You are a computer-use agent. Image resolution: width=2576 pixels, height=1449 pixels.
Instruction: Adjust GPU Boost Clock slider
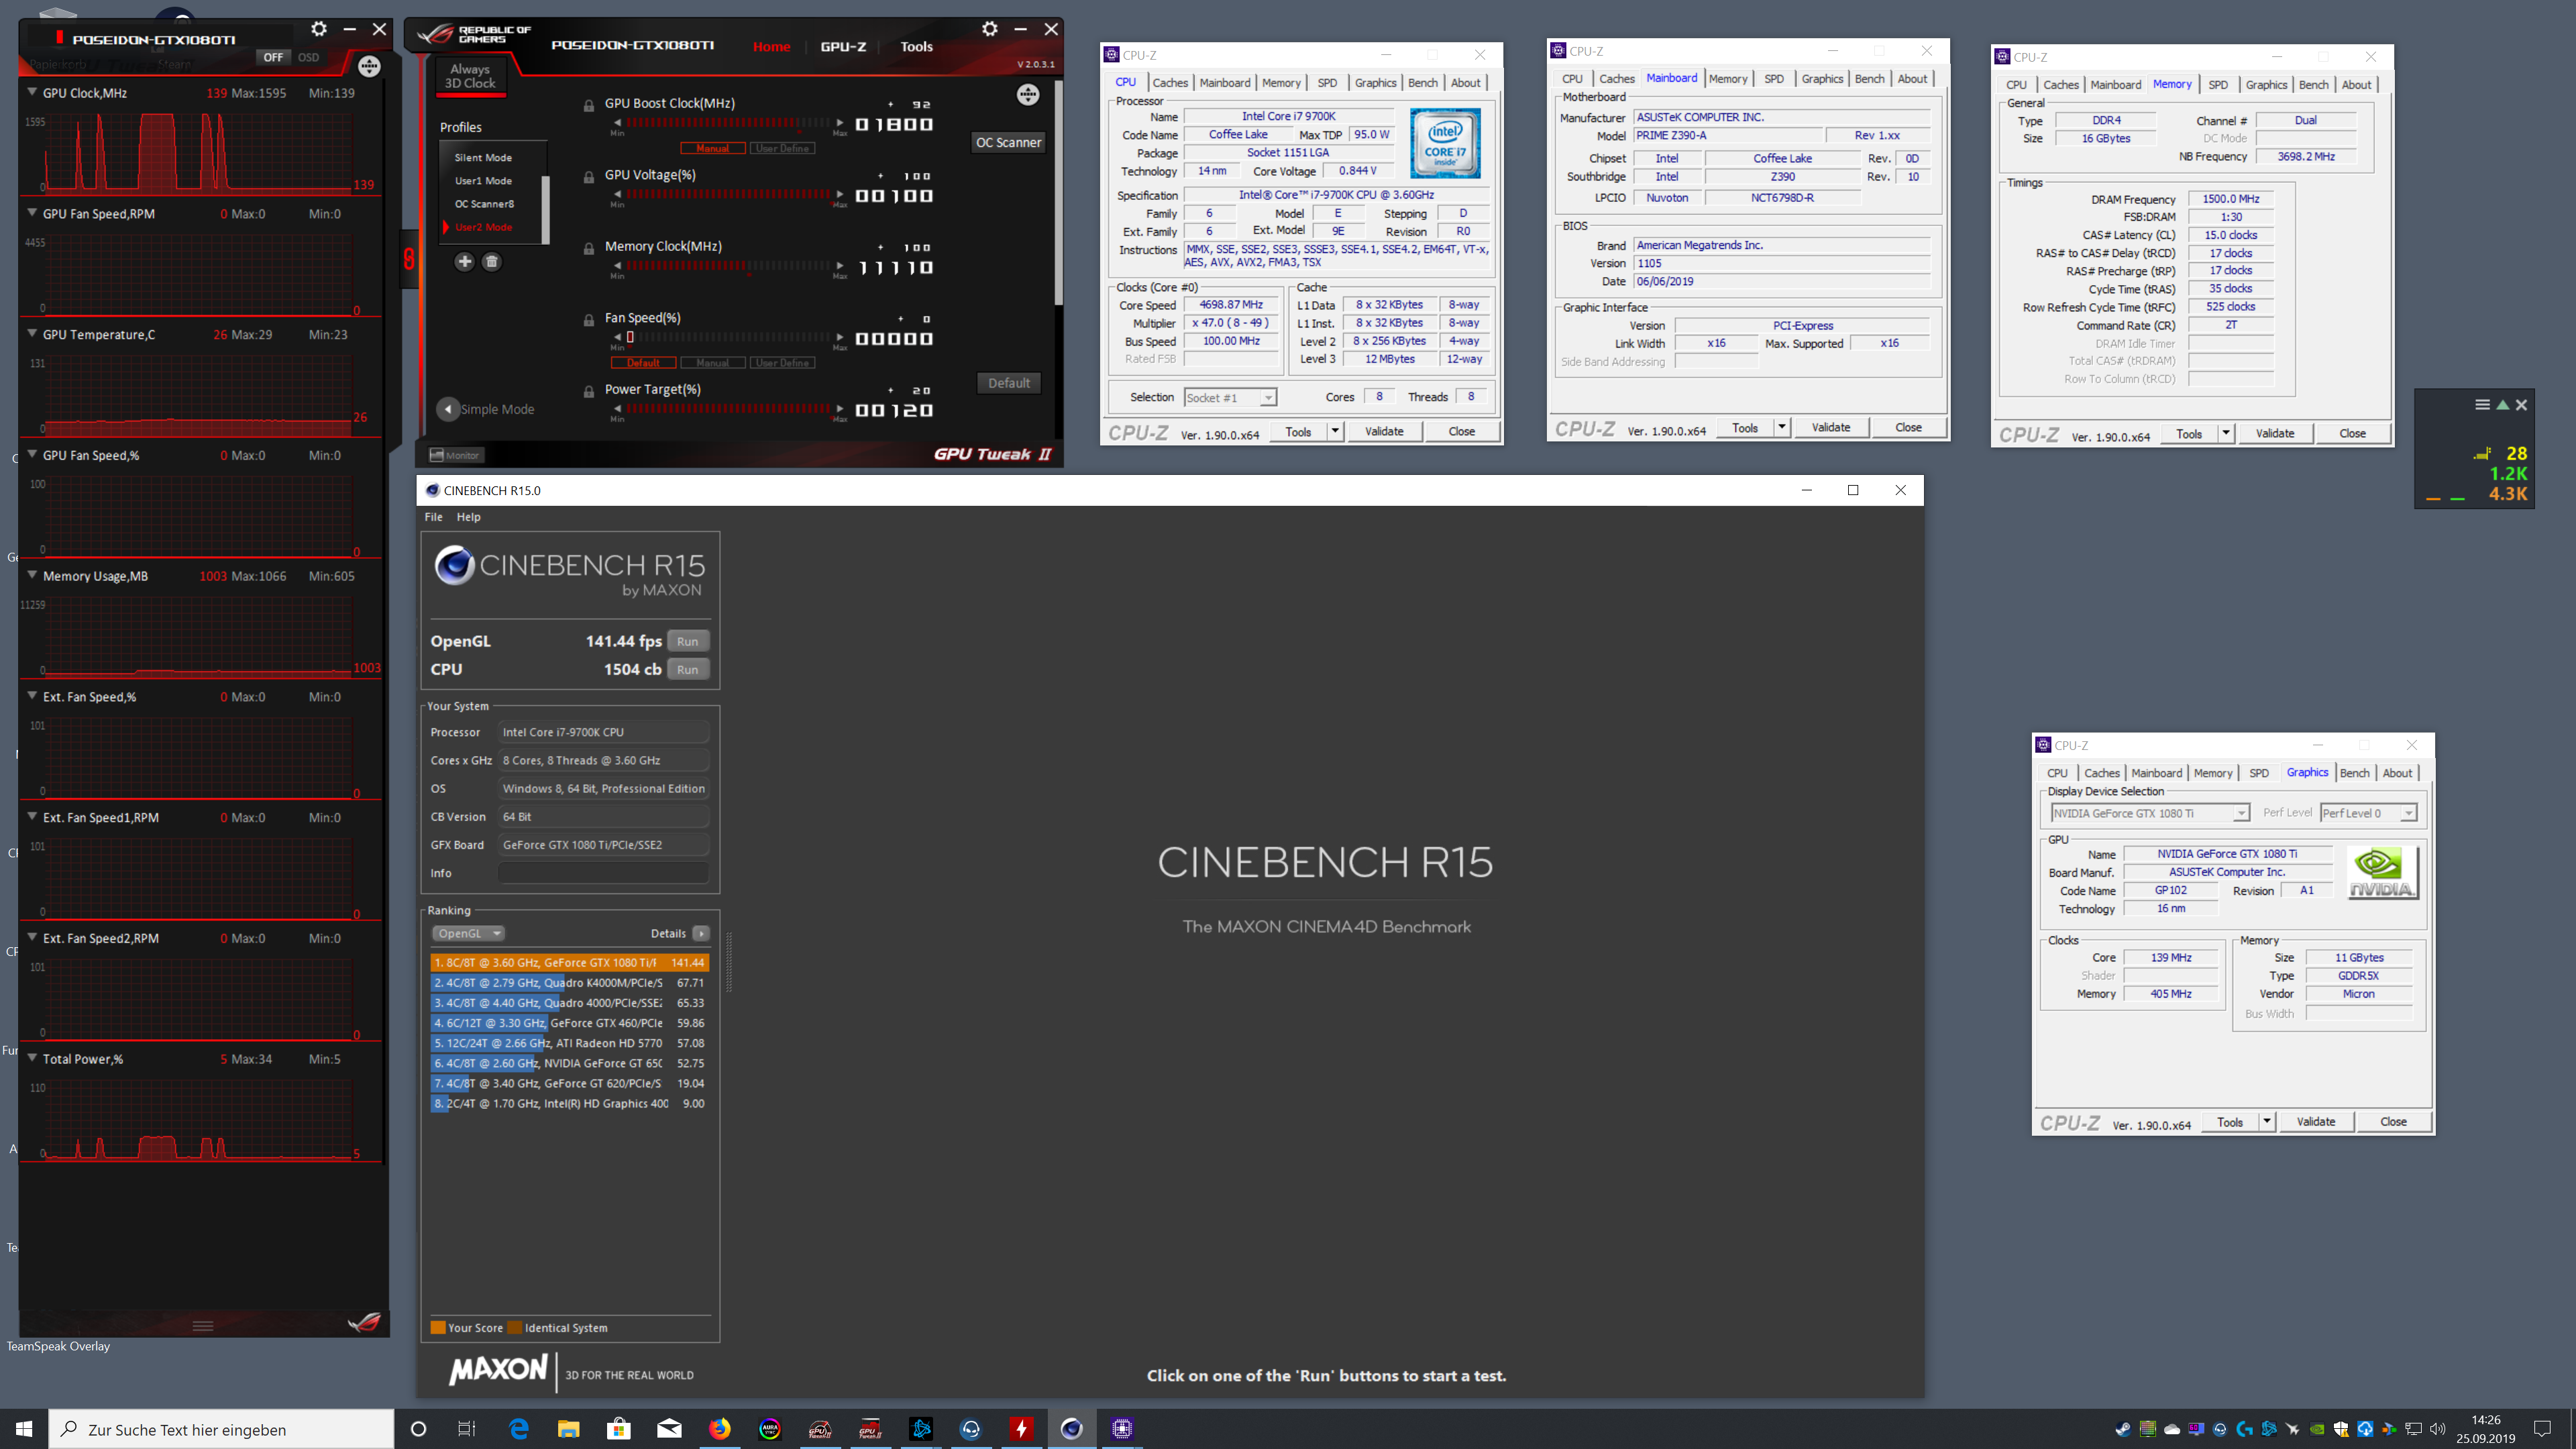click(x=728, y=123)
